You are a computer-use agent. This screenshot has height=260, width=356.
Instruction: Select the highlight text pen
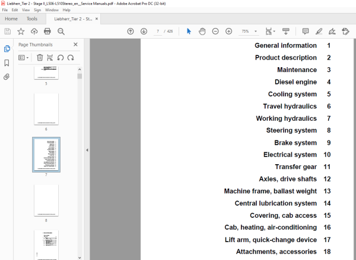pos(319,31)
